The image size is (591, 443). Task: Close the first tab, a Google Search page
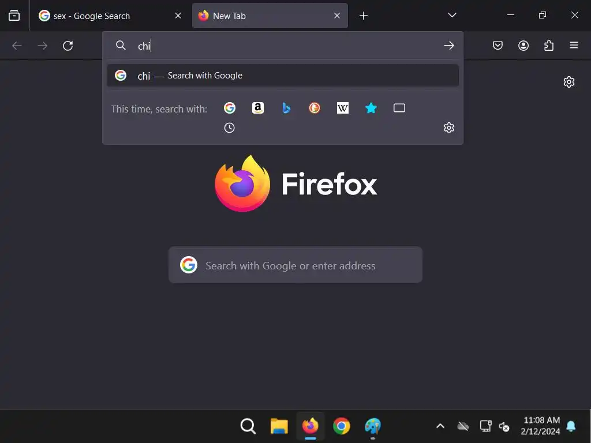point(178,16)
